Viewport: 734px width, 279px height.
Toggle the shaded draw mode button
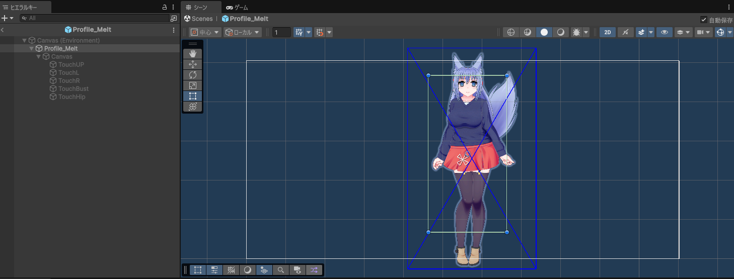coord(544,32)
